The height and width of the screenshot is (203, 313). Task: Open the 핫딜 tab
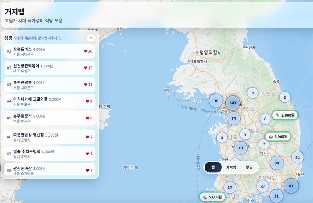(249, 167)
